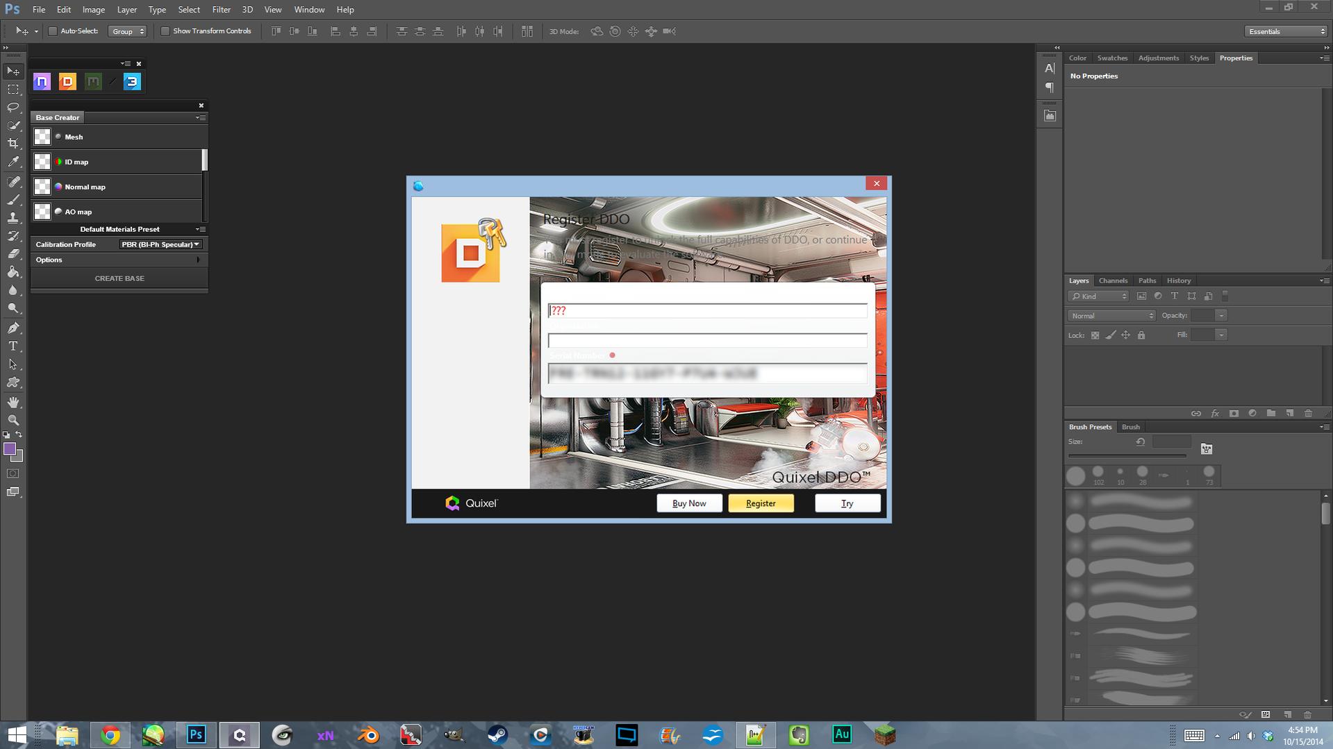Toggle lock transparent pixels
1333x749 pixels.
[1095, 335]
